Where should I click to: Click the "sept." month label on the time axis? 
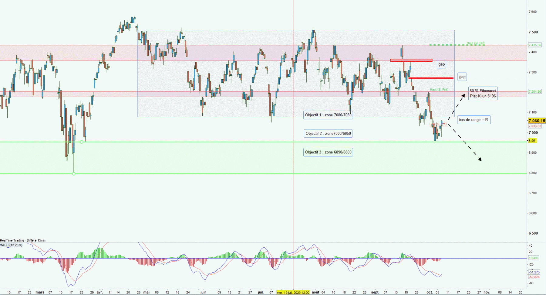375,293
